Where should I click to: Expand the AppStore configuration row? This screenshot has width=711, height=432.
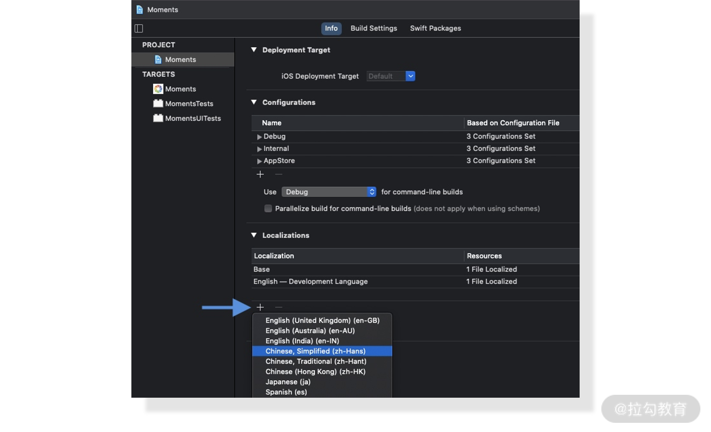coord(259,161)
